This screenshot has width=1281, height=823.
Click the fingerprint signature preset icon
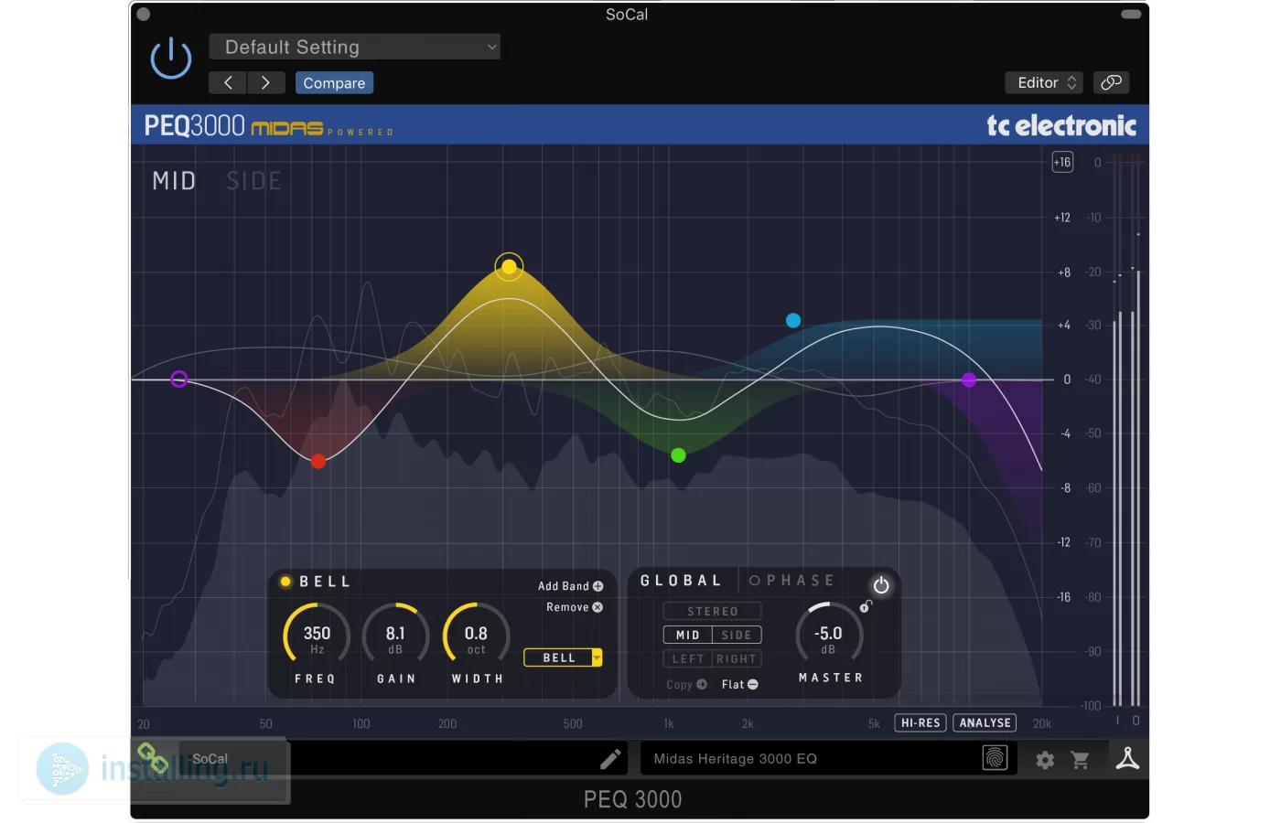[995, 758]
